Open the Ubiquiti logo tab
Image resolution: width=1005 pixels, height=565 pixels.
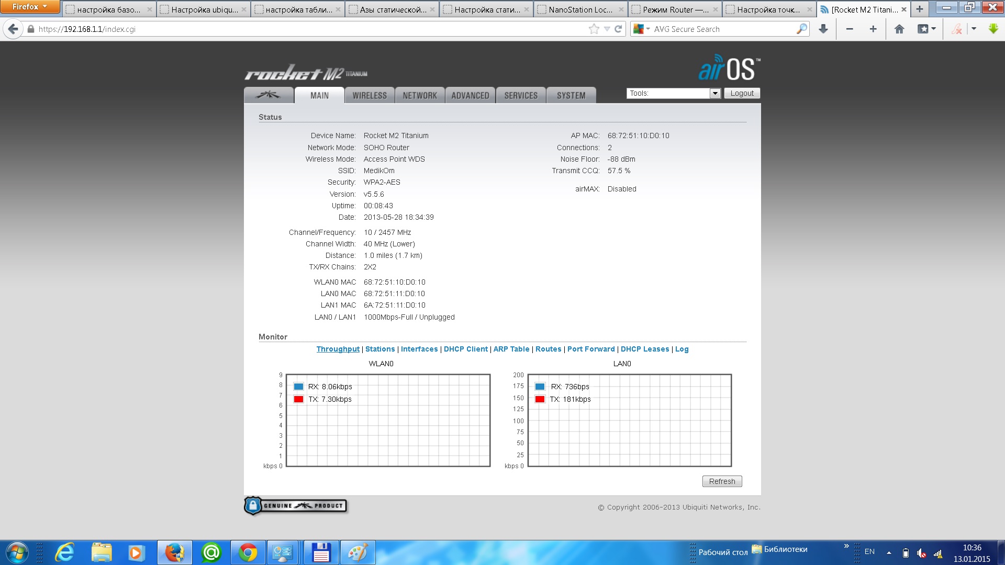[x=268, y=95]
